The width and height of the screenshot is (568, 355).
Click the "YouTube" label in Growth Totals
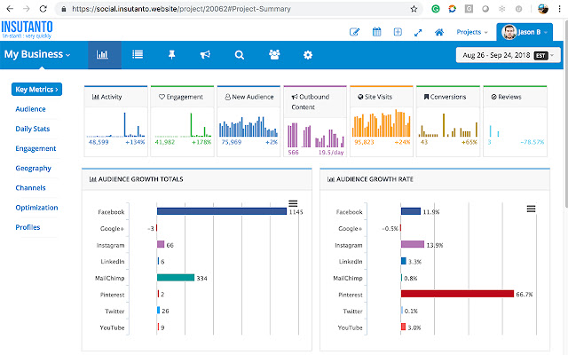112,327
